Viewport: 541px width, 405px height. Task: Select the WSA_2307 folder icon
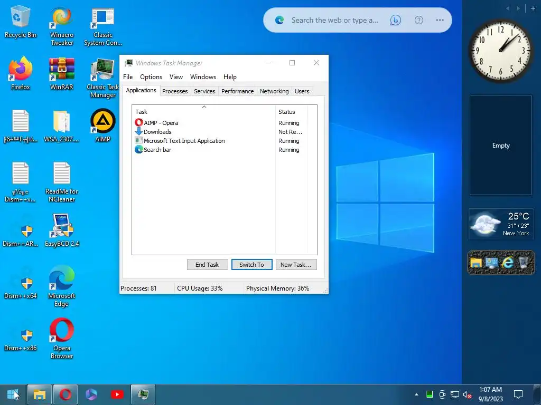tap(62, 126)
